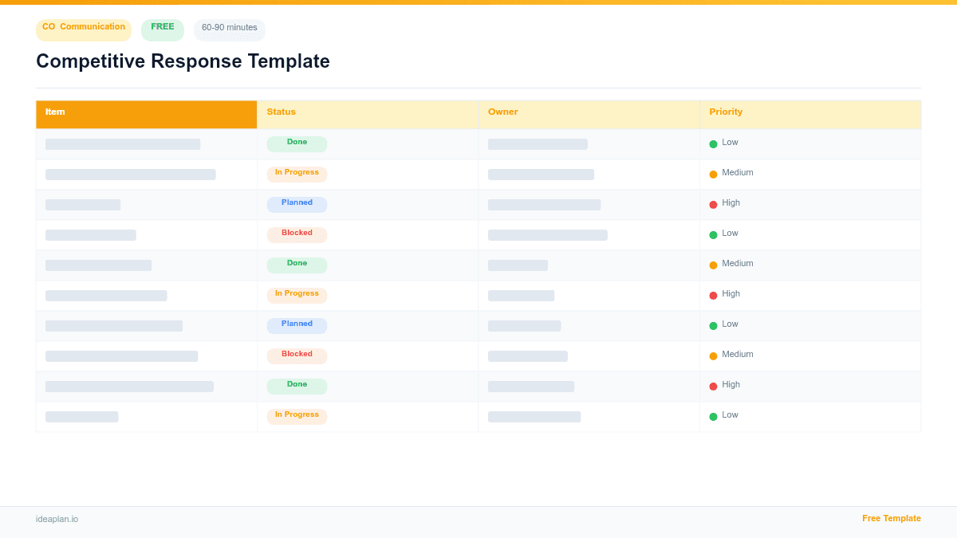Click the Planned status badge in third row

[297, 203]
